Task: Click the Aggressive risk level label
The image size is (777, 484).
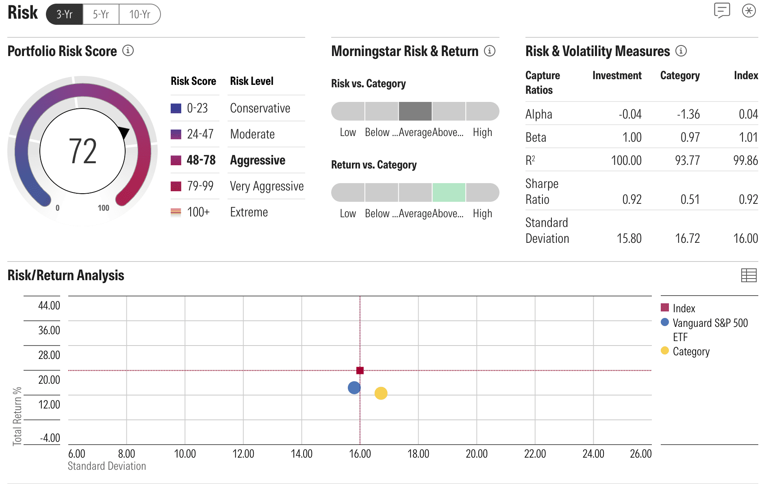Action: 258,160
